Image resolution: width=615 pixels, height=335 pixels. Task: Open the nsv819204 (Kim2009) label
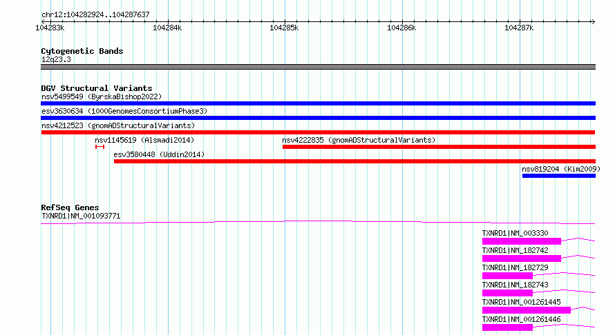tap(561, 169)
